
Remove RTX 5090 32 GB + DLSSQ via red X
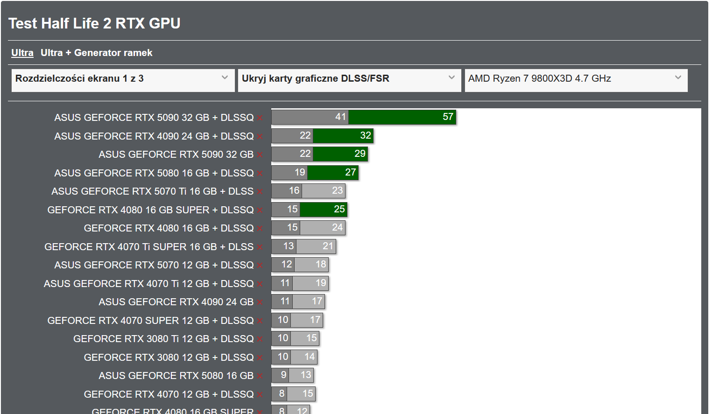(x=260, y=118)
